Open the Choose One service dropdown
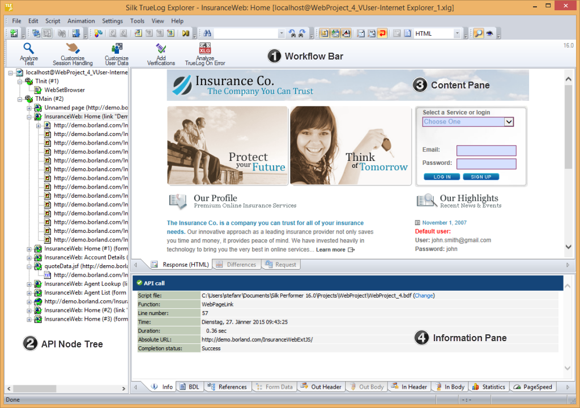This screenshot has height=408, width=580. coord(508,122)
